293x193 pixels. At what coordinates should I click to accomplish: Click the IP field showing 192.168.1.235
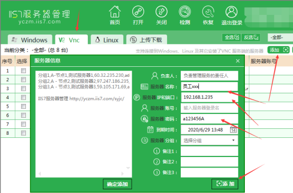tap(209, 97)
